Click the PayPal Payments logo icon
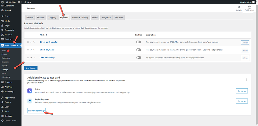This screenshot has height=126, width=258. coord(30,101)
